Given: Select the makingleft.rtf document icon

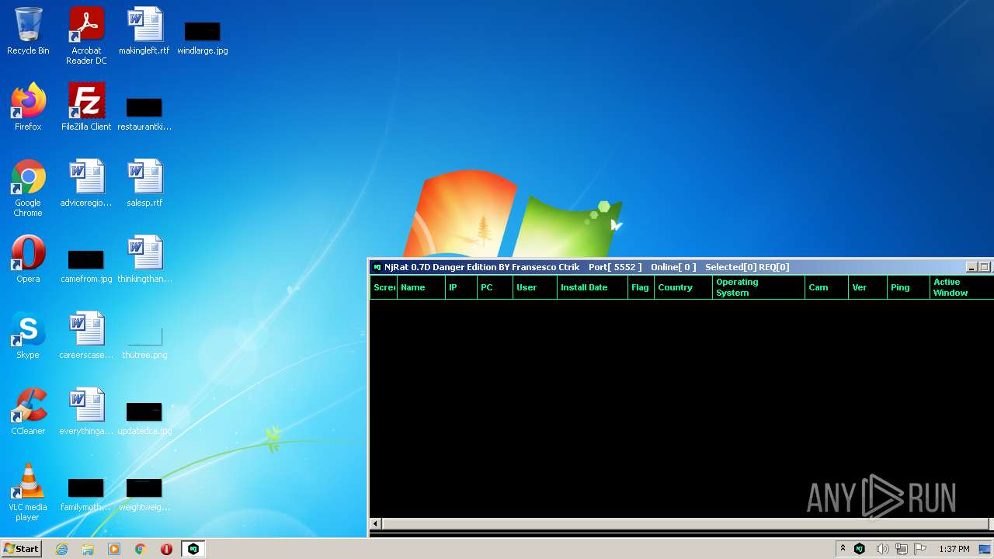Looking at the screenshot, I should (144, 31).
